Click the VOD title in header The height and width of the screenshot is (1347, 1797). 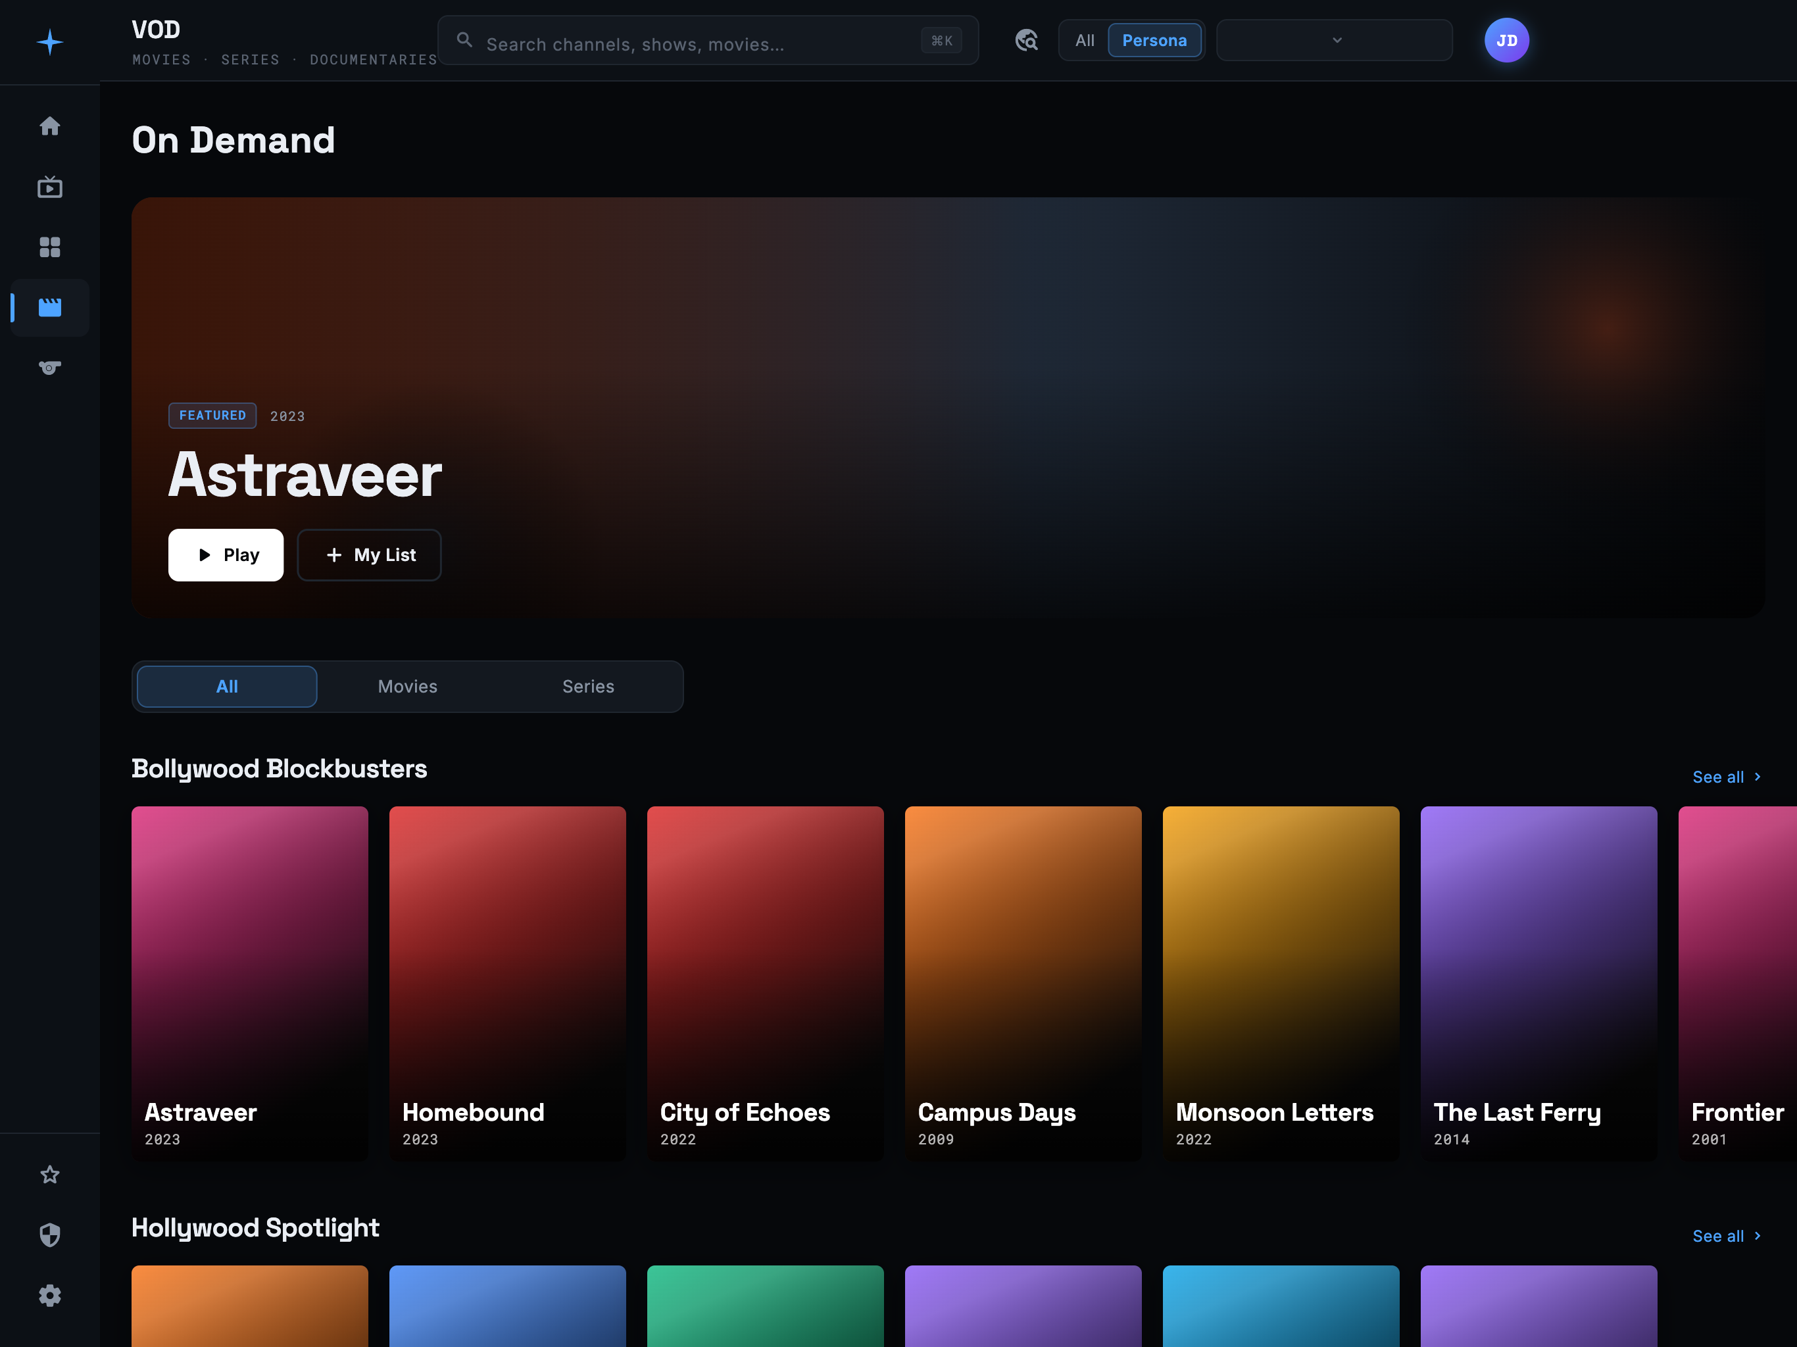pyautogui.click(x=156, y=30)
